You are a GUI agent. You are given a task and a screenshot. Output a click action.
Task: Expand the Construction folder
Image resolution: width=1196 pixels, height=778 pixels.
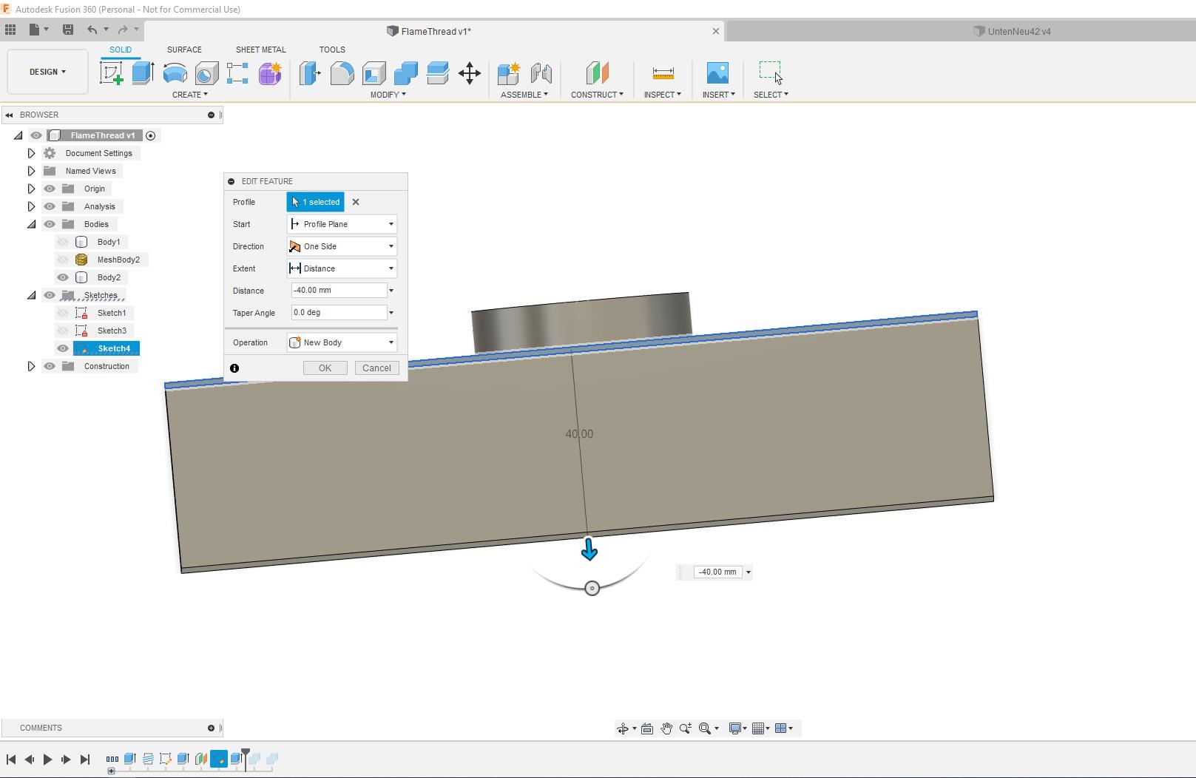[x=31, y=366]
